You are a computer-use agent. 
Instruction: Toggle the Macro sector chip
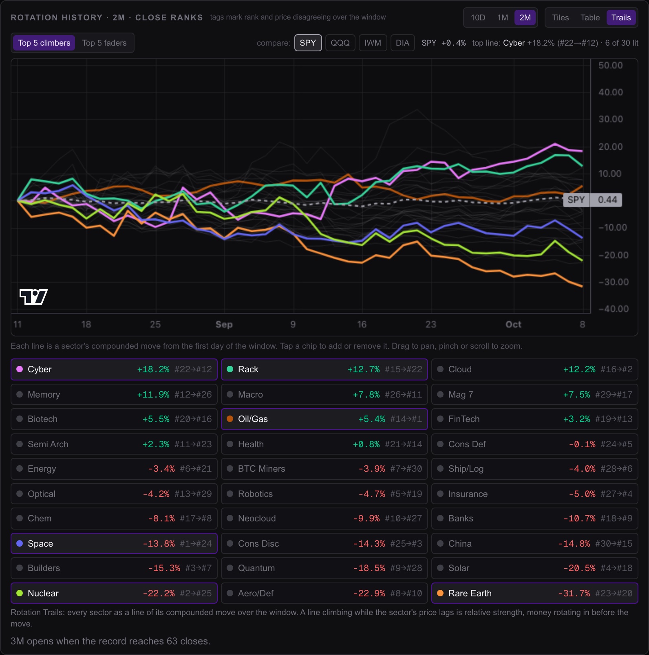(324, 394)
